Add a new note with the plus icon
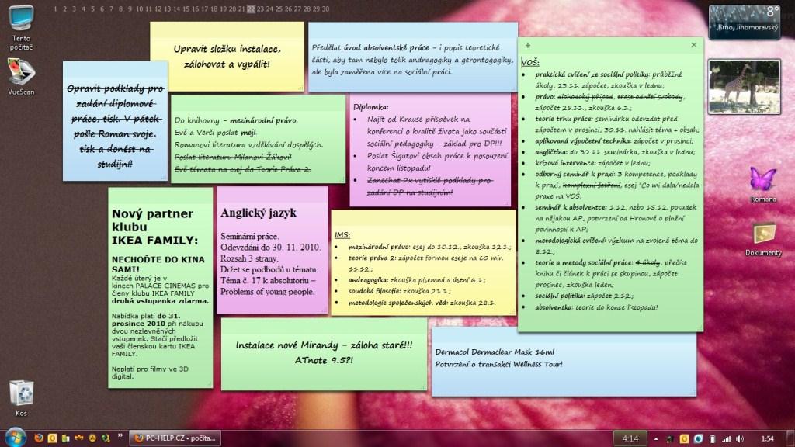The height and width of the screenshot is (447, 795). coord(528,47)
